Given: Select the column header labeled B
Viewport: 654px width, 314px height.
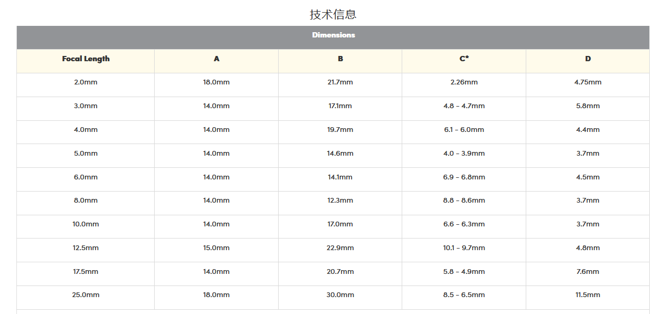Looking at the screenshot, I should (x=340, y=59).
